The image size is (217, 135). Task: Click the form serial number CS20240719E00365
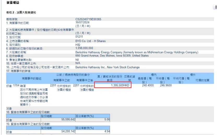click(88, 19)
